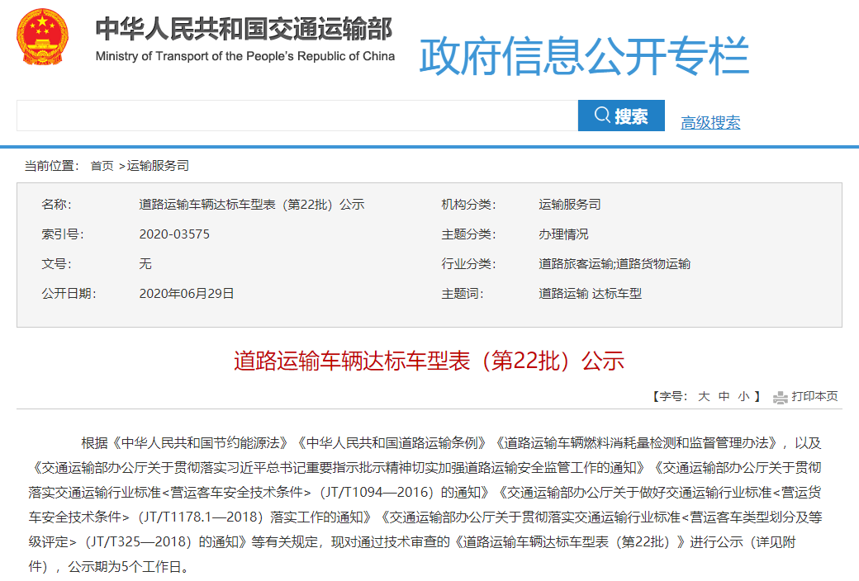Click 运输服务司 value beside 机构分类
The width and height of the screenshot is (859, 581).
570,205
